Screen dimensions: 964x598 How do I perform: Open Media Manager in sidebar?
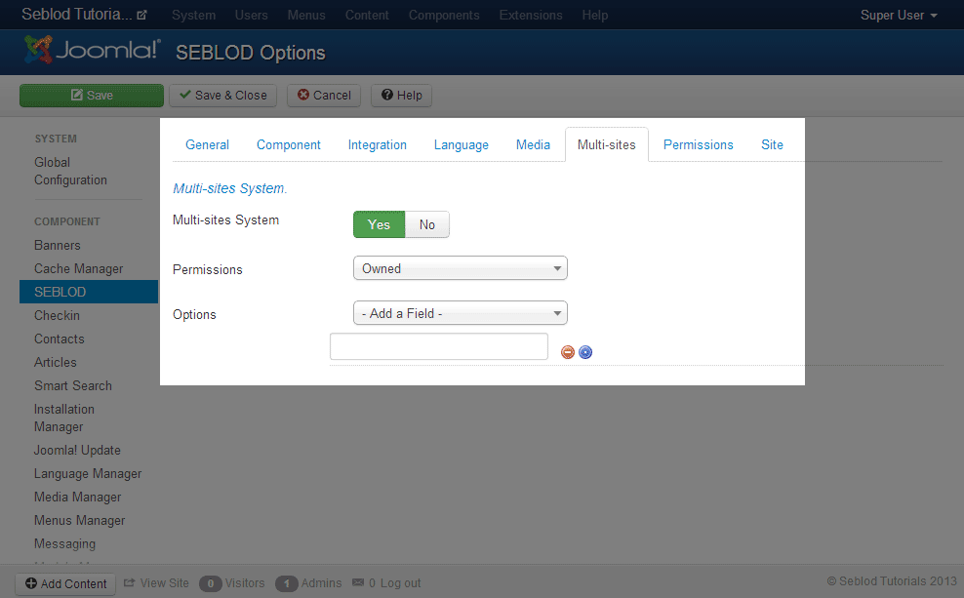coord(77,497)
